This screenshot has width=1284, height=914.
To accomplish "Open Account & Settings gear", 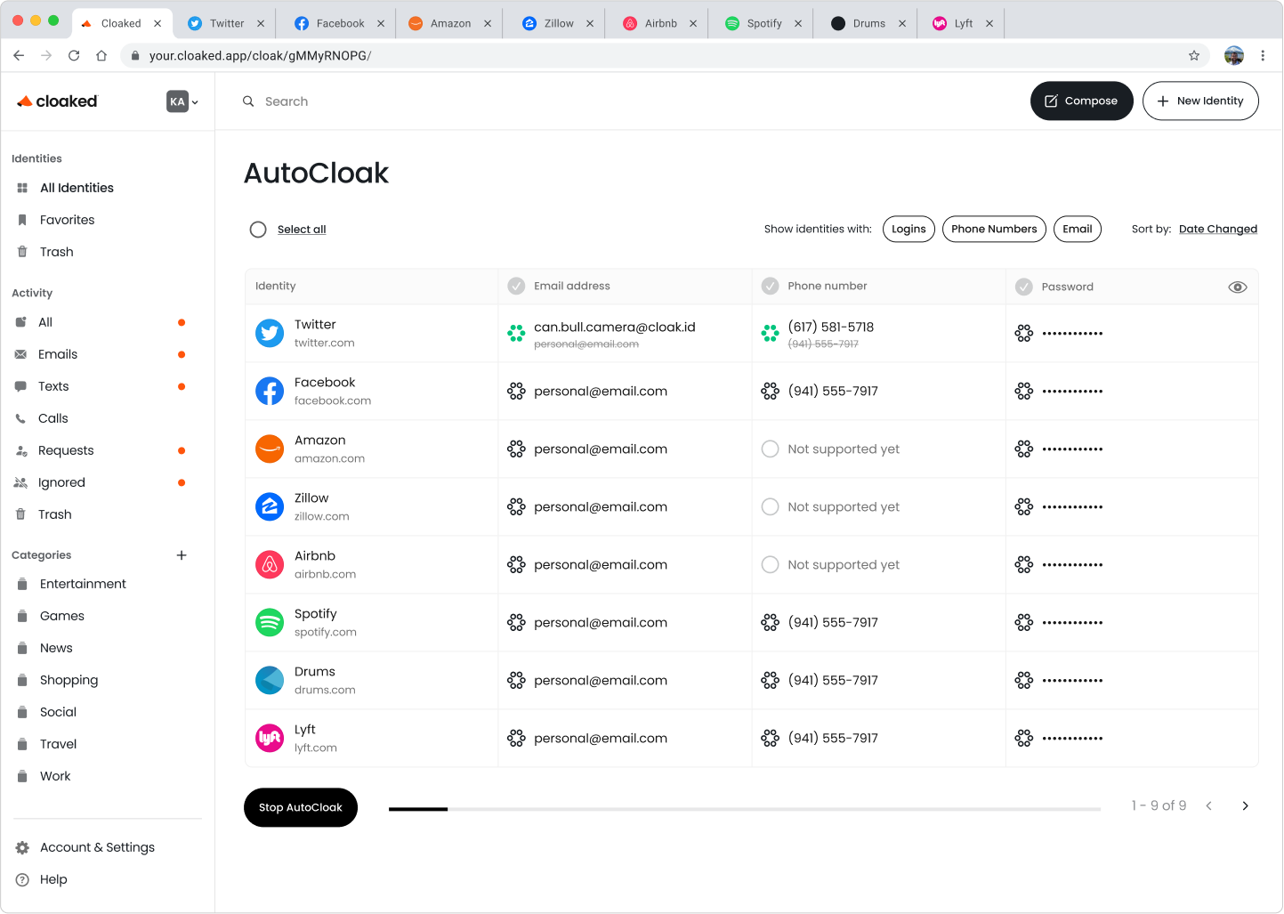I will [x=22, y=847].
